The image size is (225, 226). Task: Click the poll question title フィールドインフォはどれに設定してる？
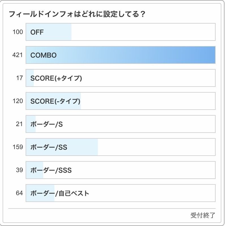pos(77,14)
